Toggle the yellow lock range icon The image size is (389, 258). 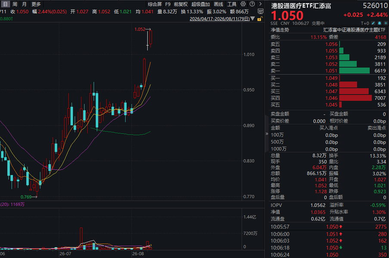(259, 19)
